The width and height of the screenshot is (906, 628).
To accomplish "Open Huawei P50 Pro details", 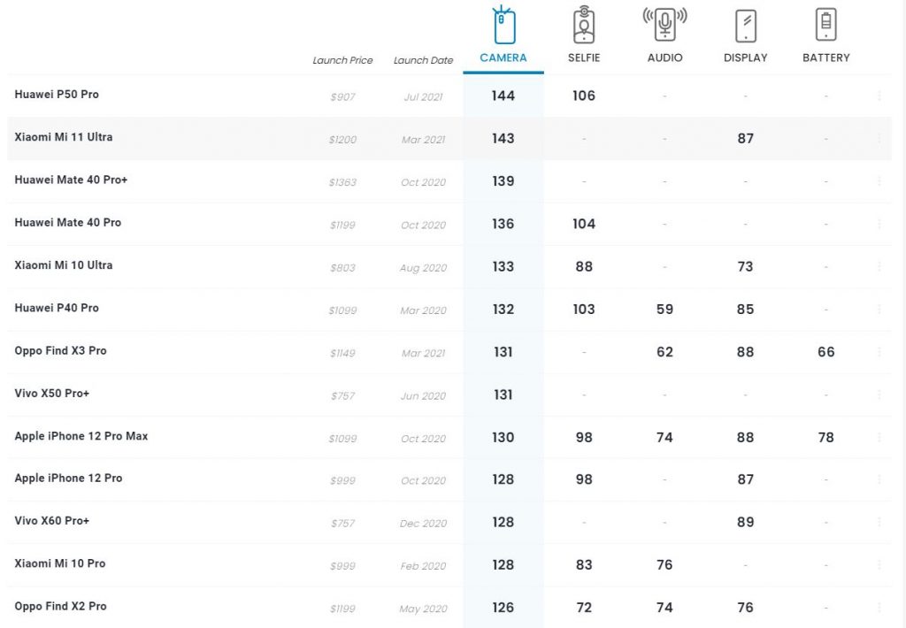I will [57, 94].
